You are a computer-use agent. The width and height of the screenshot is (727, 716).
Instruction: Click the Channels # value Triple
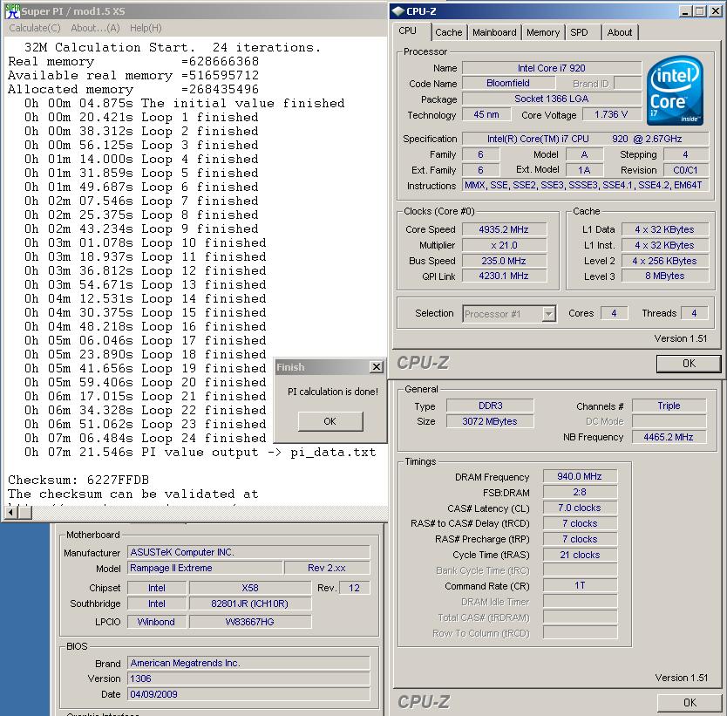click(x=669, y=406)
